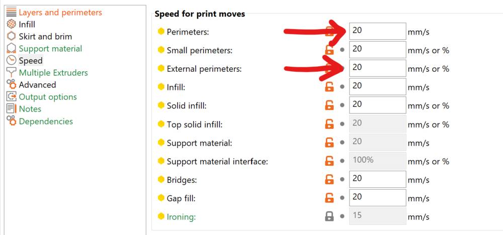The height and width of the screenshot is (235, 503).
Task: Click the Notes page icon
Action: coord(11,109)
